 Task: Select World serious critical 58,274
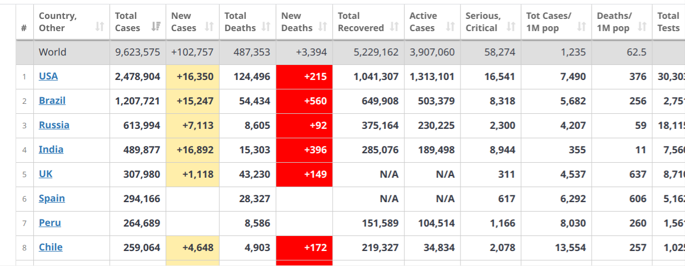(x=500, y=52)
